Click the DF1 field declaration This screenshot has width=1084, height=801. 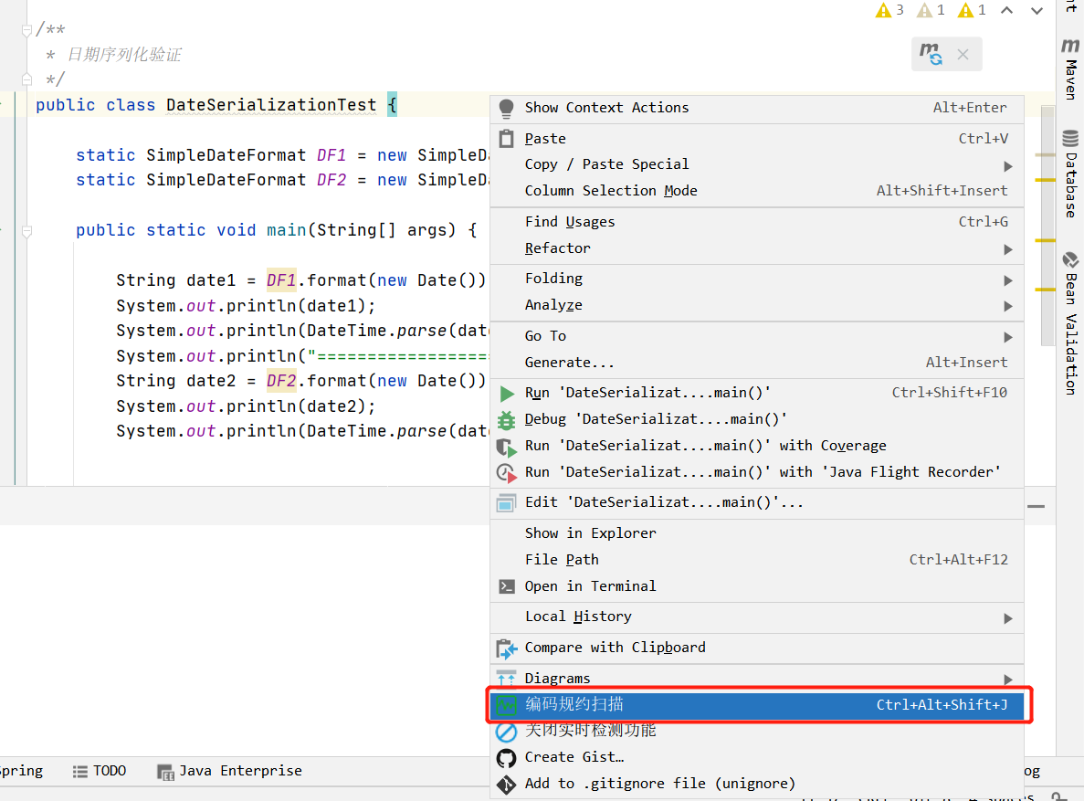click(332, 155)
